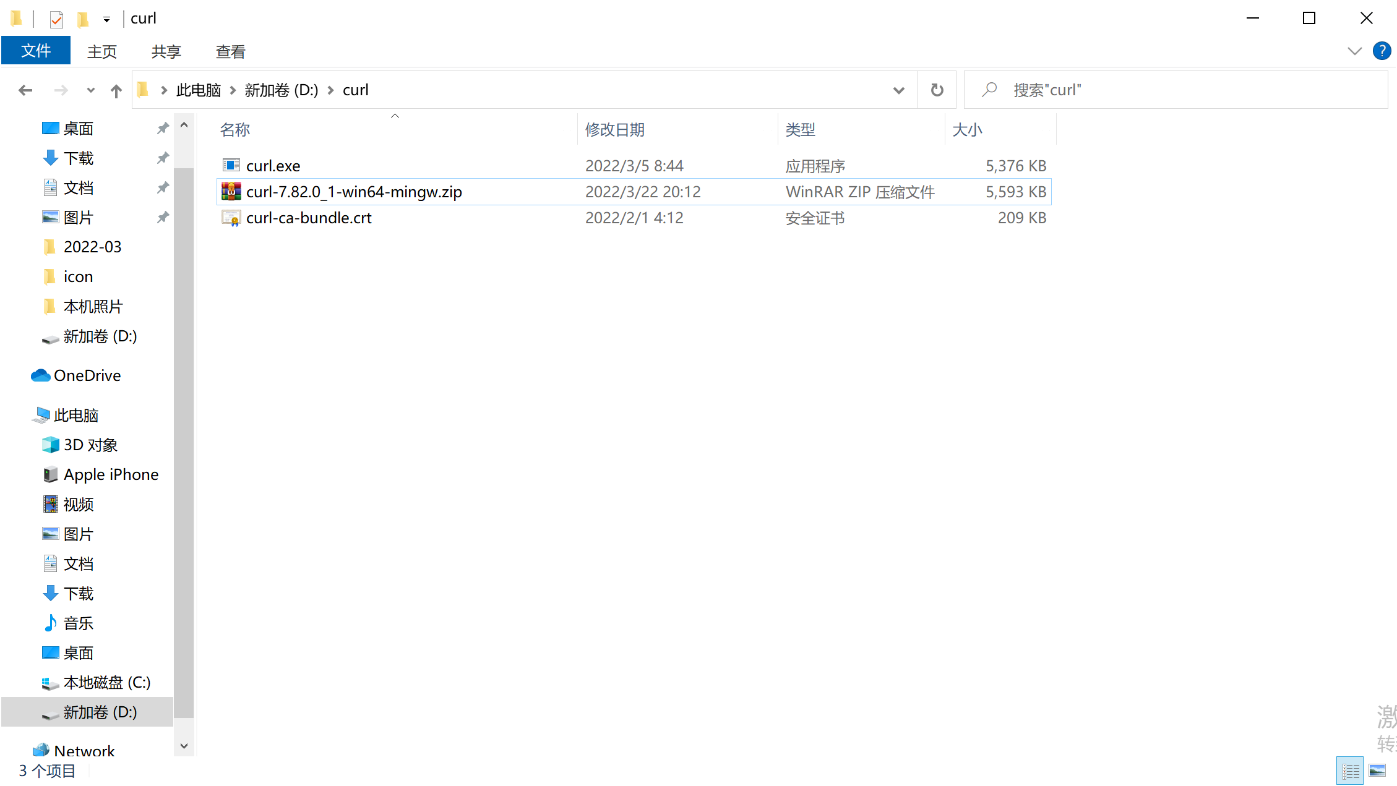Refresh the current folder view

pyautogui.click(x=937, y=90)
